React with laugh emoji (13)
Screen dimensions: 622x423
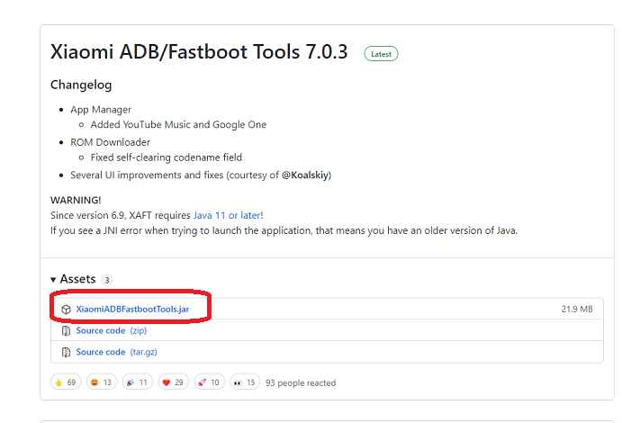[102, 382]
